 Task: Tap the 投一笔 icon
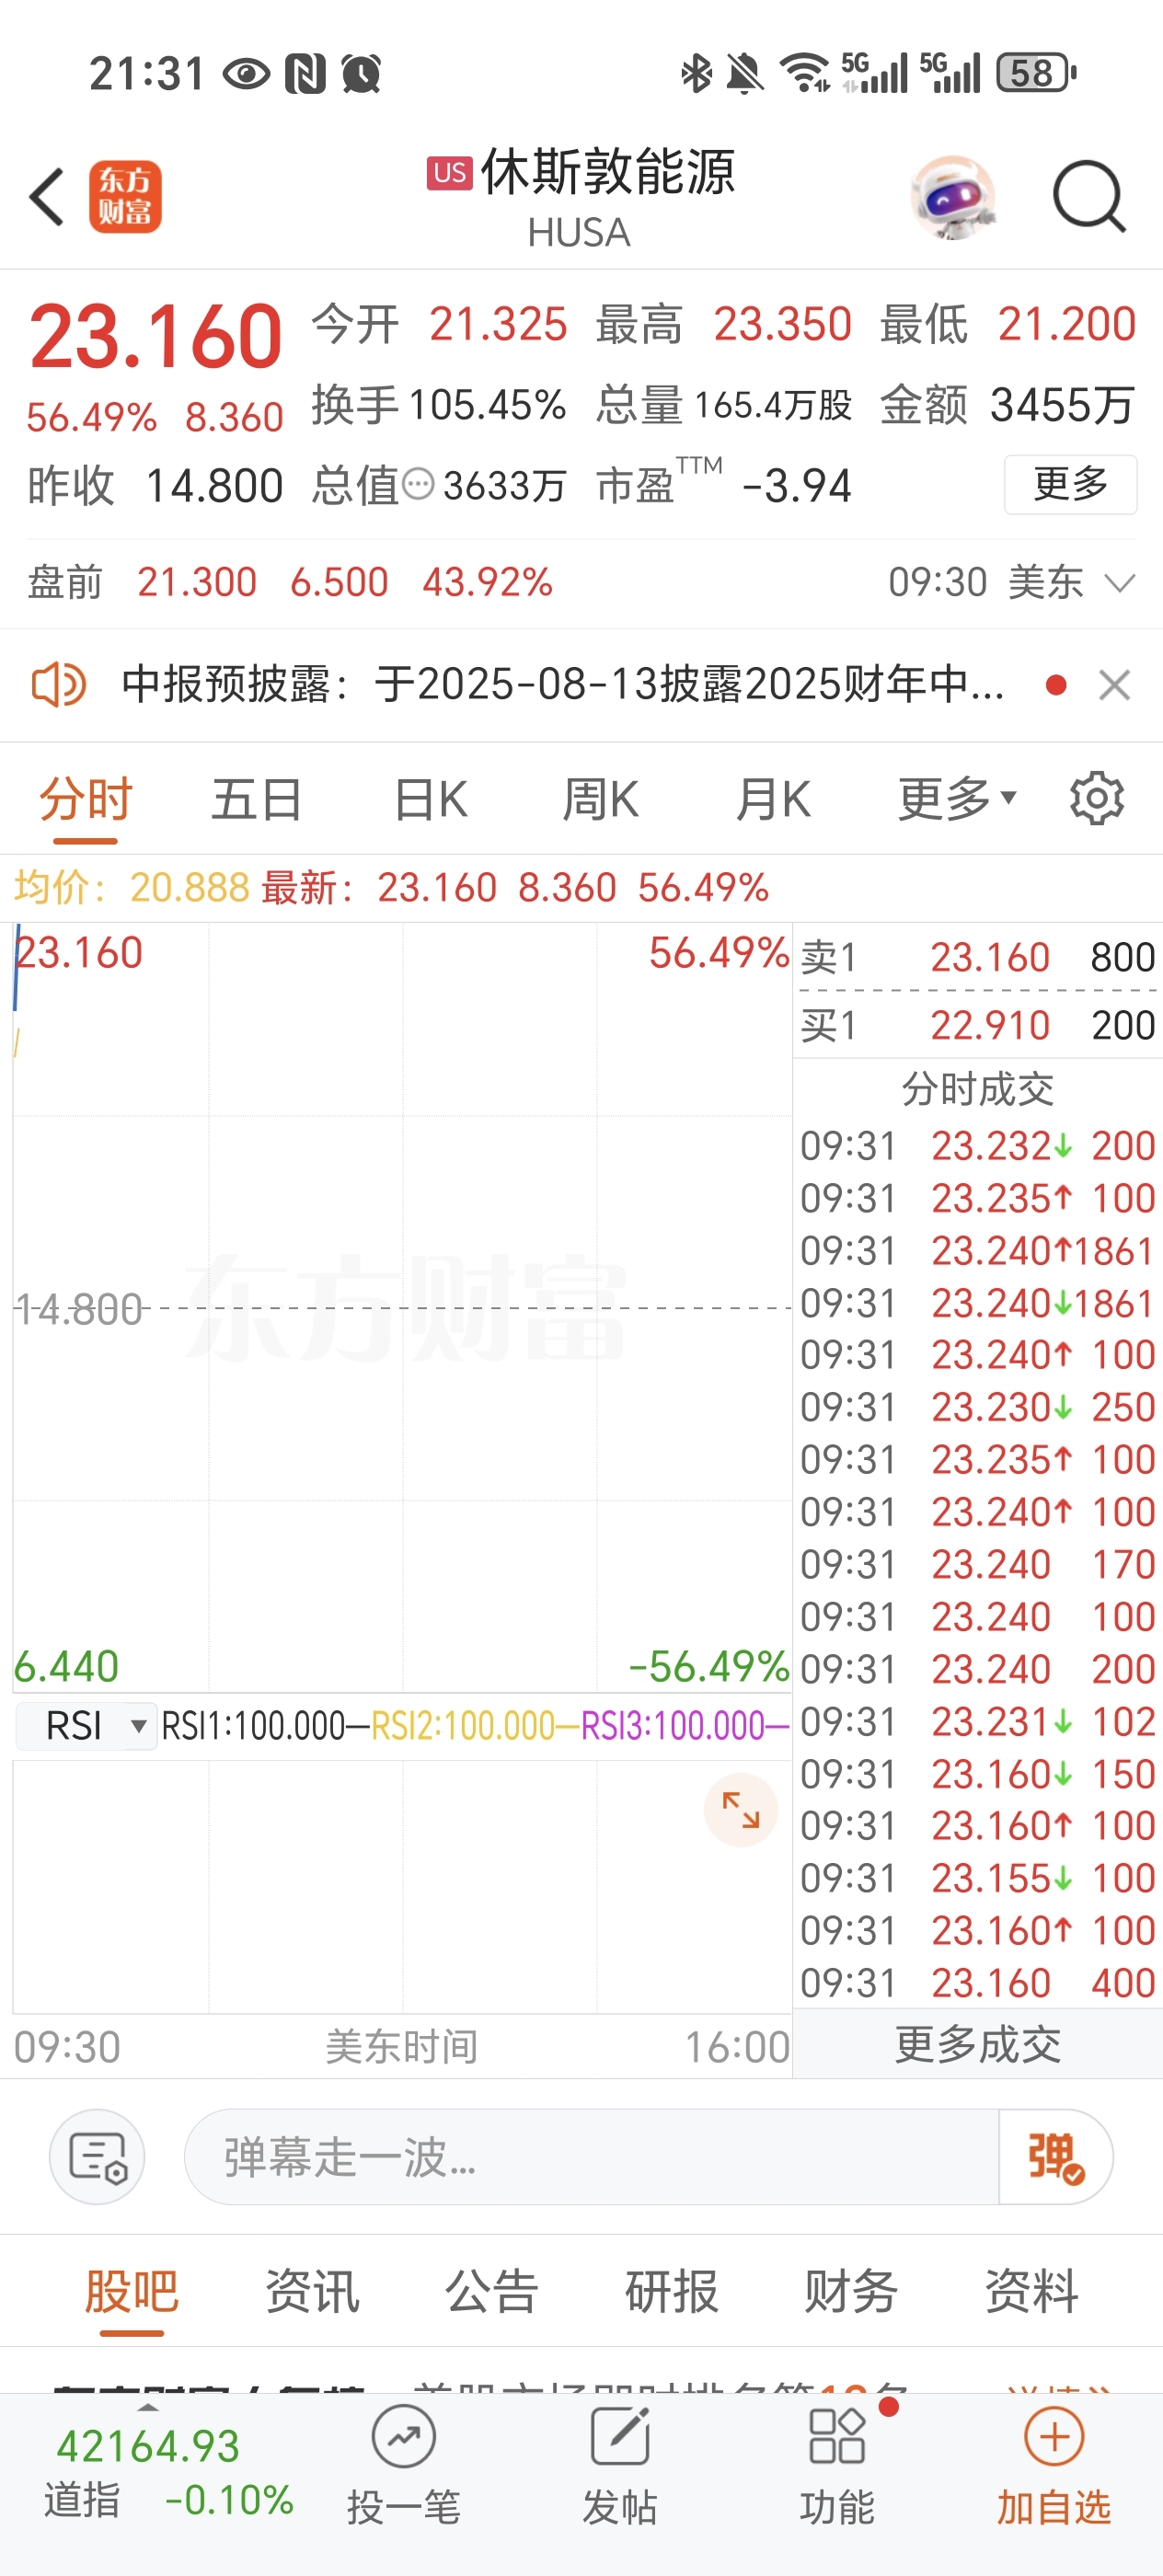[x=403, y=2438]
